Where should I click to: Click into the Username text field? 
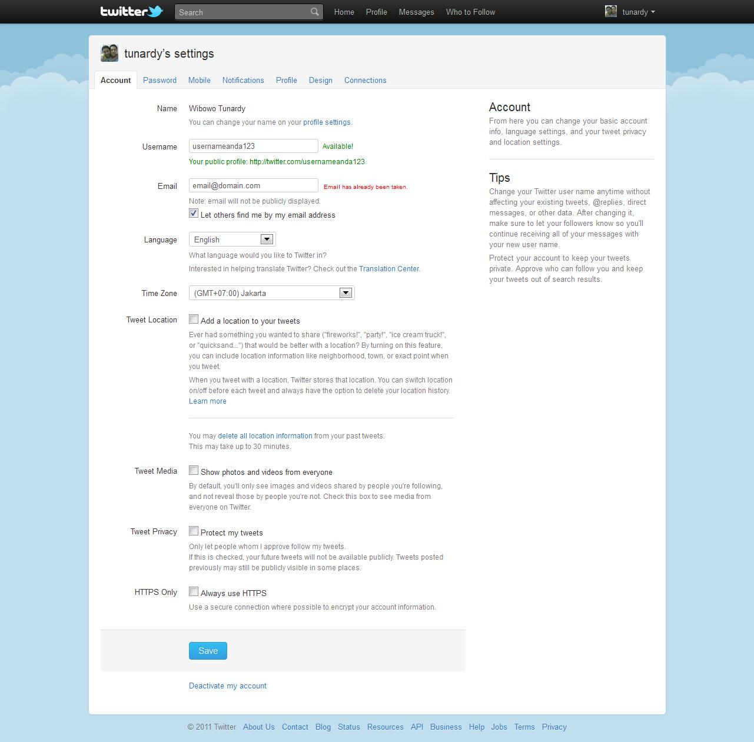(x=253, y=146)
